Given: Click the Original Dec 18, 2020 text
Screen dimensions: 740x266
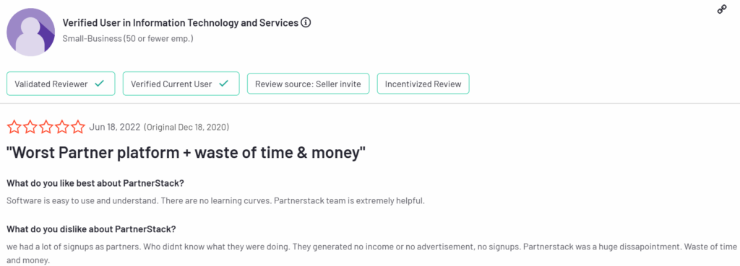Looking at the screenshot, I should (186, 127).
